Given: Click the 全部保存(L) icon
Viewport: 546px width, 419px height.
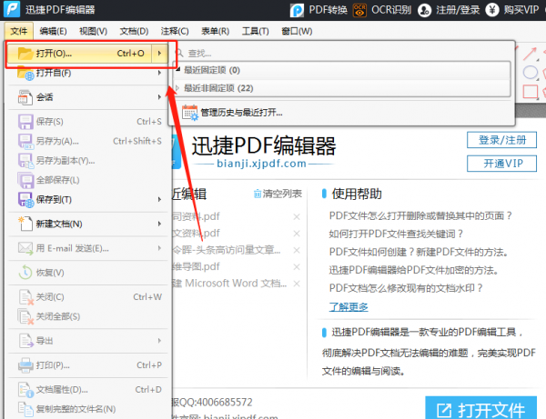Looking at the screenshot, I should click(25, 180).
